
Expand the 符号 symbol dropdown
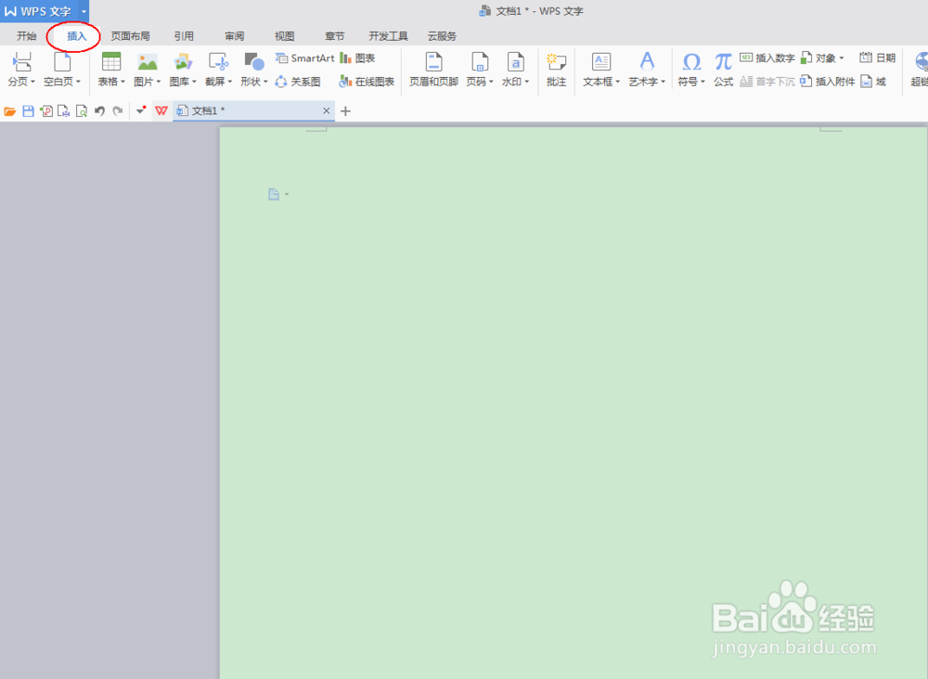(x=702, y=82)
